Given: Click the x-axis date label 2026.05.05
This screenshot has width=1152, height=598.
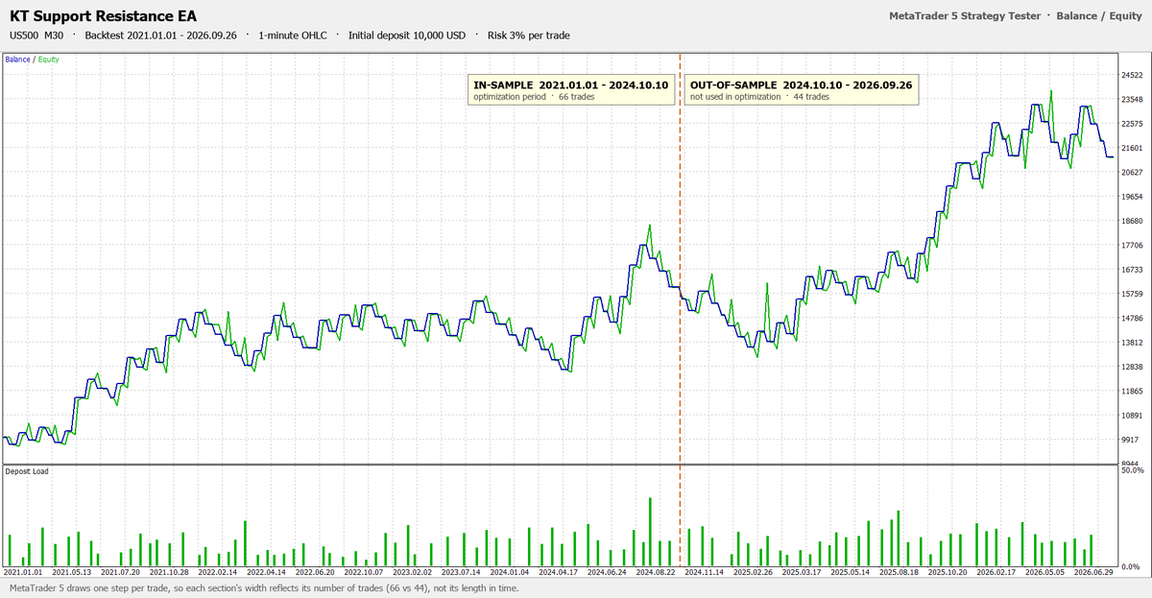Looking at the screenshot, I should click(x=1044, y=572).
